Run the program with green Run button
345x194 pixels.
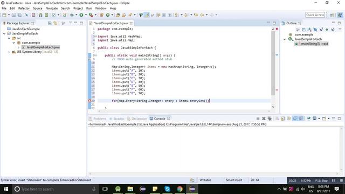click(81, 15)
